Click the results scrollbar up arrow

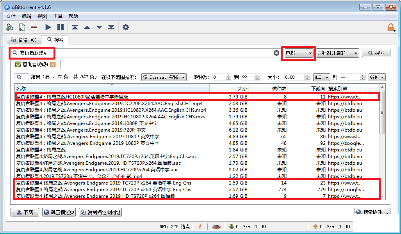tap(382, 88)
